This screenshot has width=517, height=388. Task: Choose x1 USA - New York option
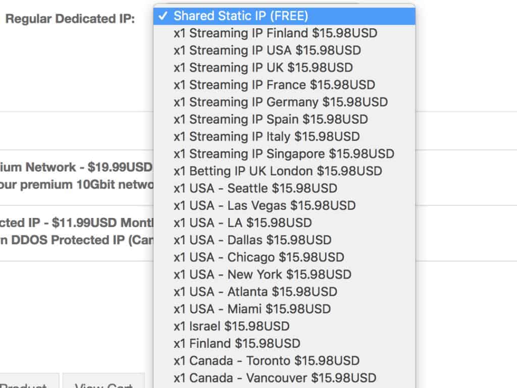point(284,274)
